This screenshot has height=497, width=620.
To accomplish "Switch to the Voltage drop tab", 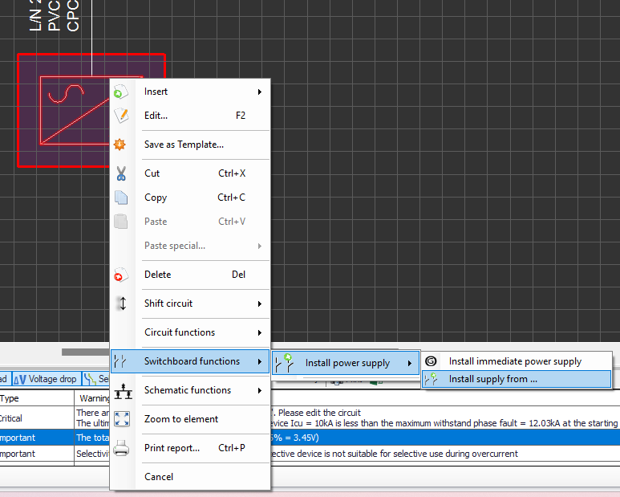I will [47, 379].
